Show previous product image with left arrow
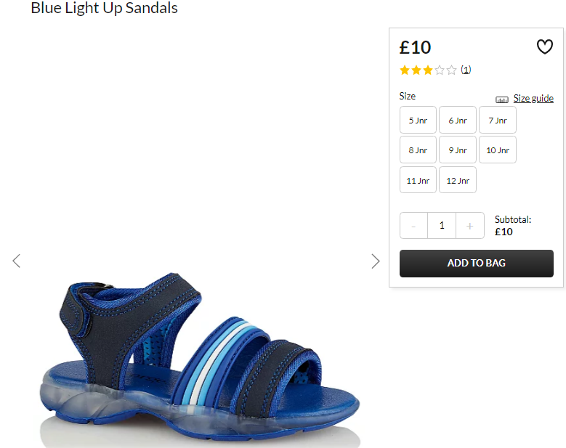The image size is (566, 448). 16,261
